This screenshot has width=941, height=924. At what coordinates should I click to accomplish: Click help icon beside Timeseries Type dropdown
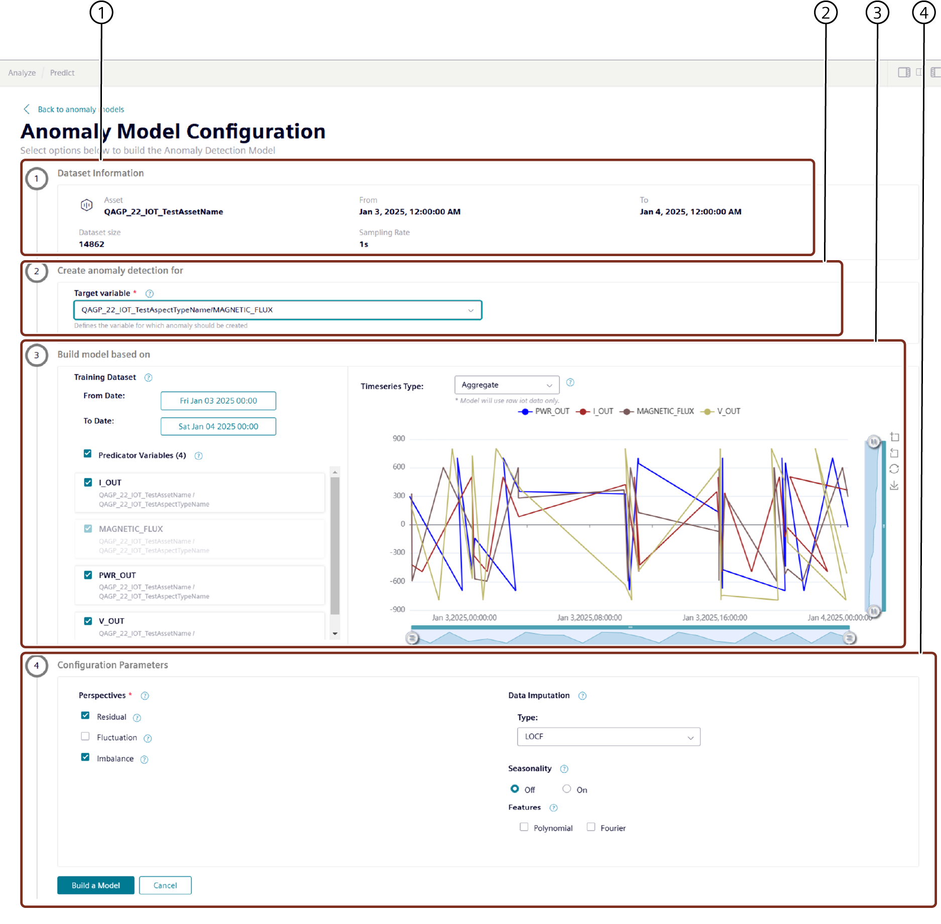570,383
